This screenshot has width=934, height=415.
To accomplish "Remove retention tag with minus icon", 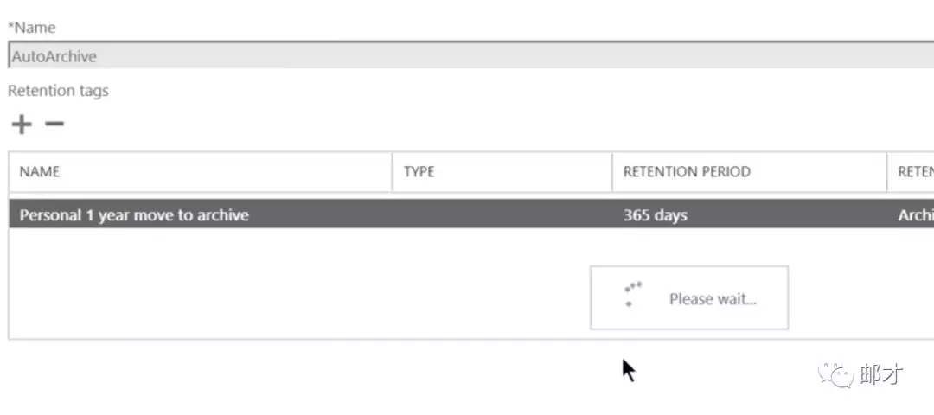I will click(x=54, y=124).
